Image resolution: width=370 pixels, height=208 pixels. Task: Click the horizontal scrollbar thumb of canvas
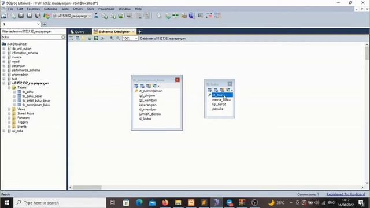(87, 187)
